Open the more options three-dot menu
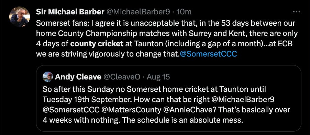This screenshot has width=310, height=135. point(296,12)
